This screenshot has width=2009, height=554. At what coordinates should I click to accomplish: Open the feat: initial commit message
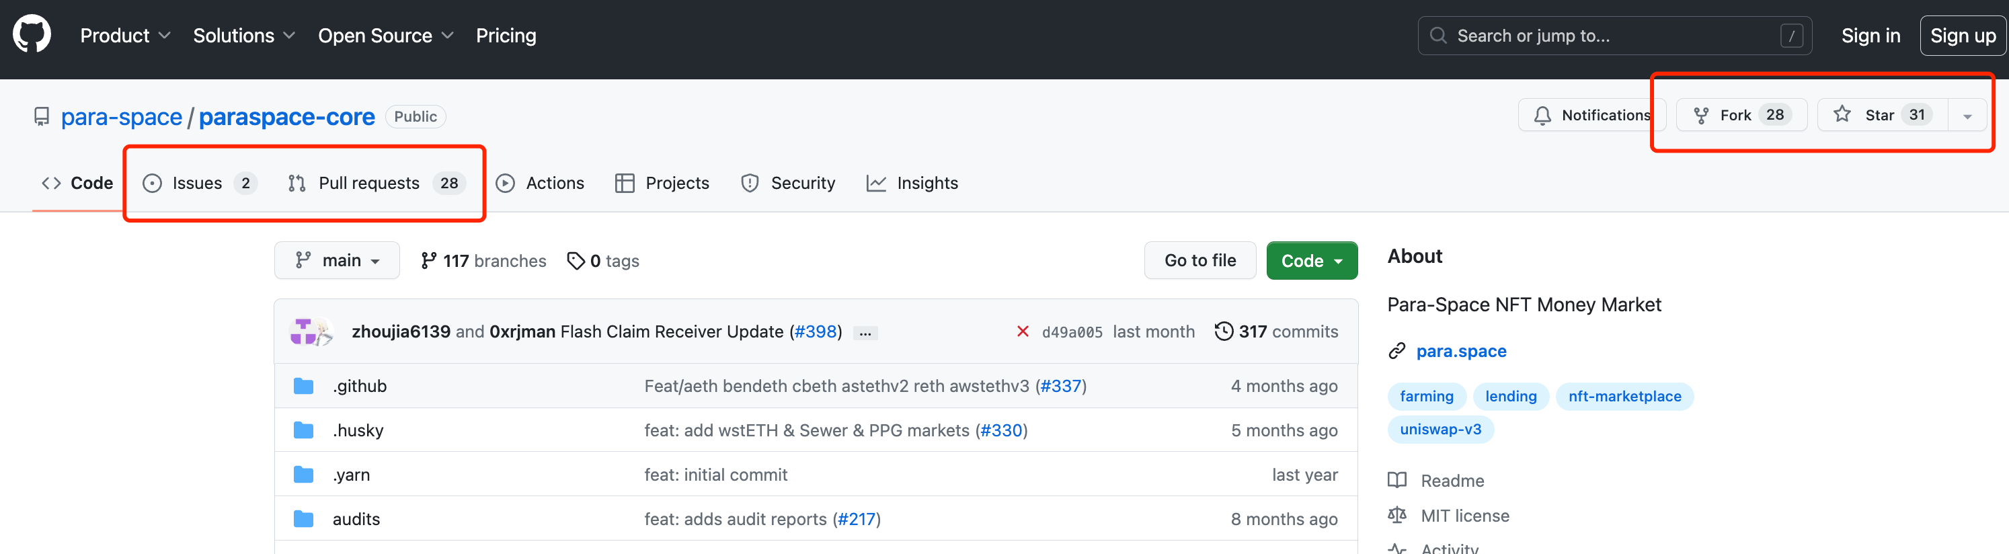pyautogui.click(x=715, y=475)
